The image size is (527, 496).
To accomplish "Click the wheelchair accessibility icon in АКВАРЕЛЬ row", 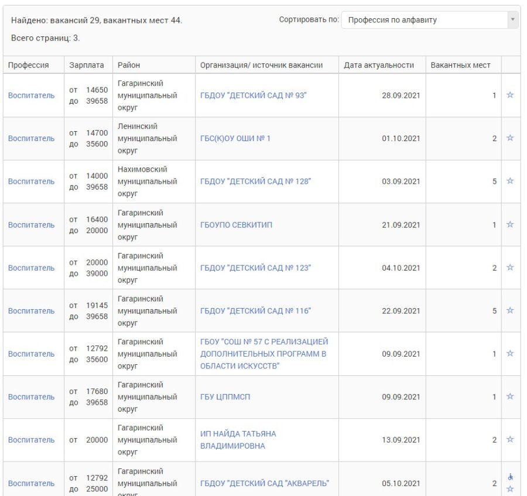I will [x=510, y=477].
